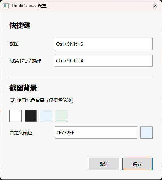Click the 使用纯色背景 (仅保留笔迹) label text
The image size is (162, 180).
click(45, 101)
